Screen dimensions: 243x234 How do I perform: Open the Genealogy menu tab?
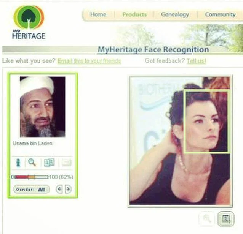(x=175, y=14)
